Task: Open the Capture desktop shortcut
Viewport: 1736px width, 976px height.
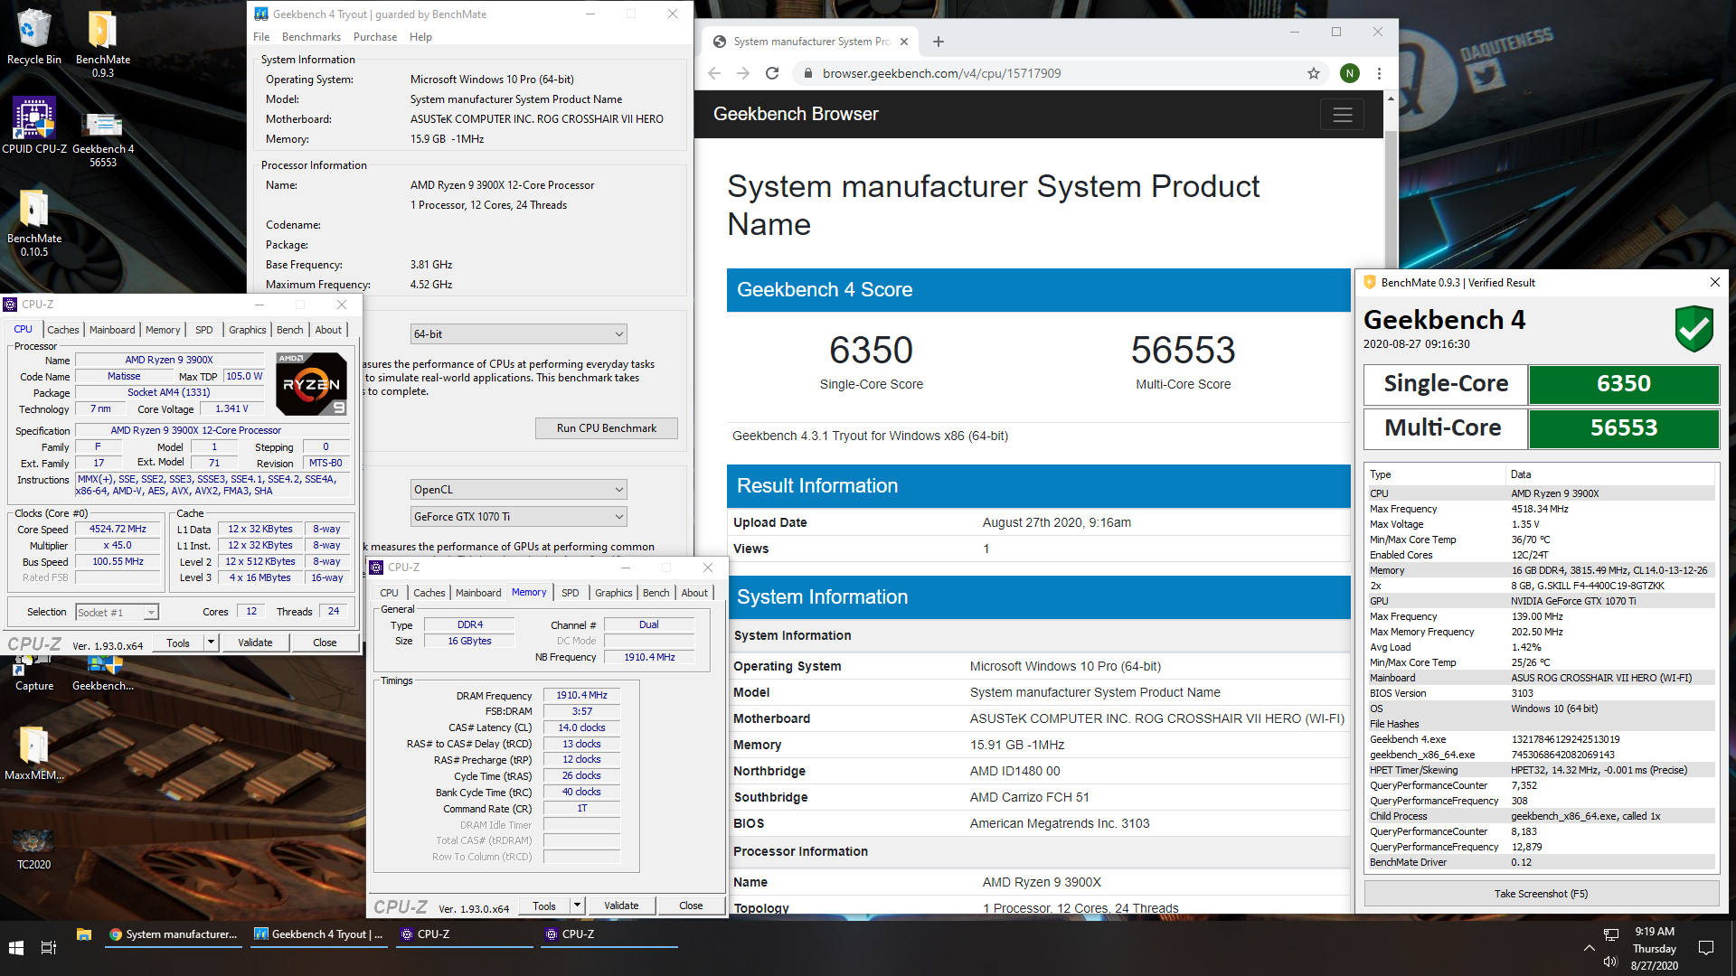Action: [33, 672]
